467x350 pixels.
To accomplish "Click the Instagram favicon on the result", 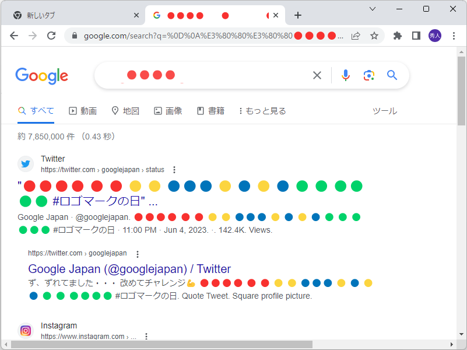I will (25, 330).
